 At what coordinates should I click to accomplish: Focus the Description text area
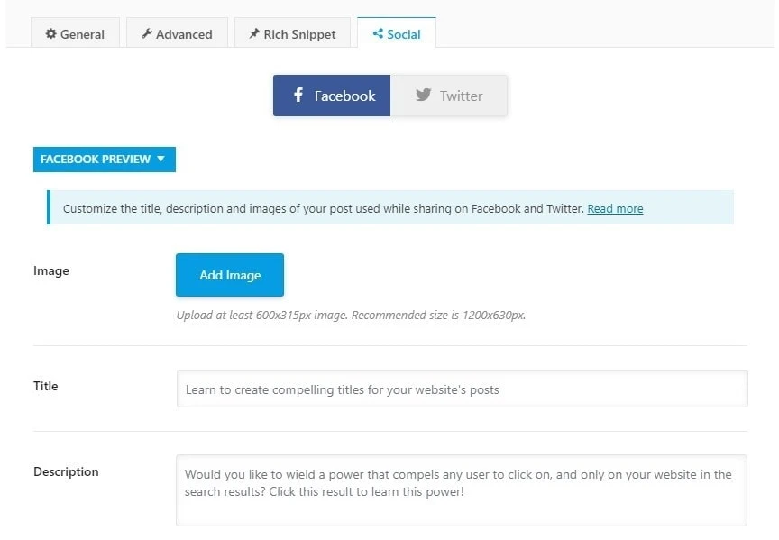pos(462,490)
